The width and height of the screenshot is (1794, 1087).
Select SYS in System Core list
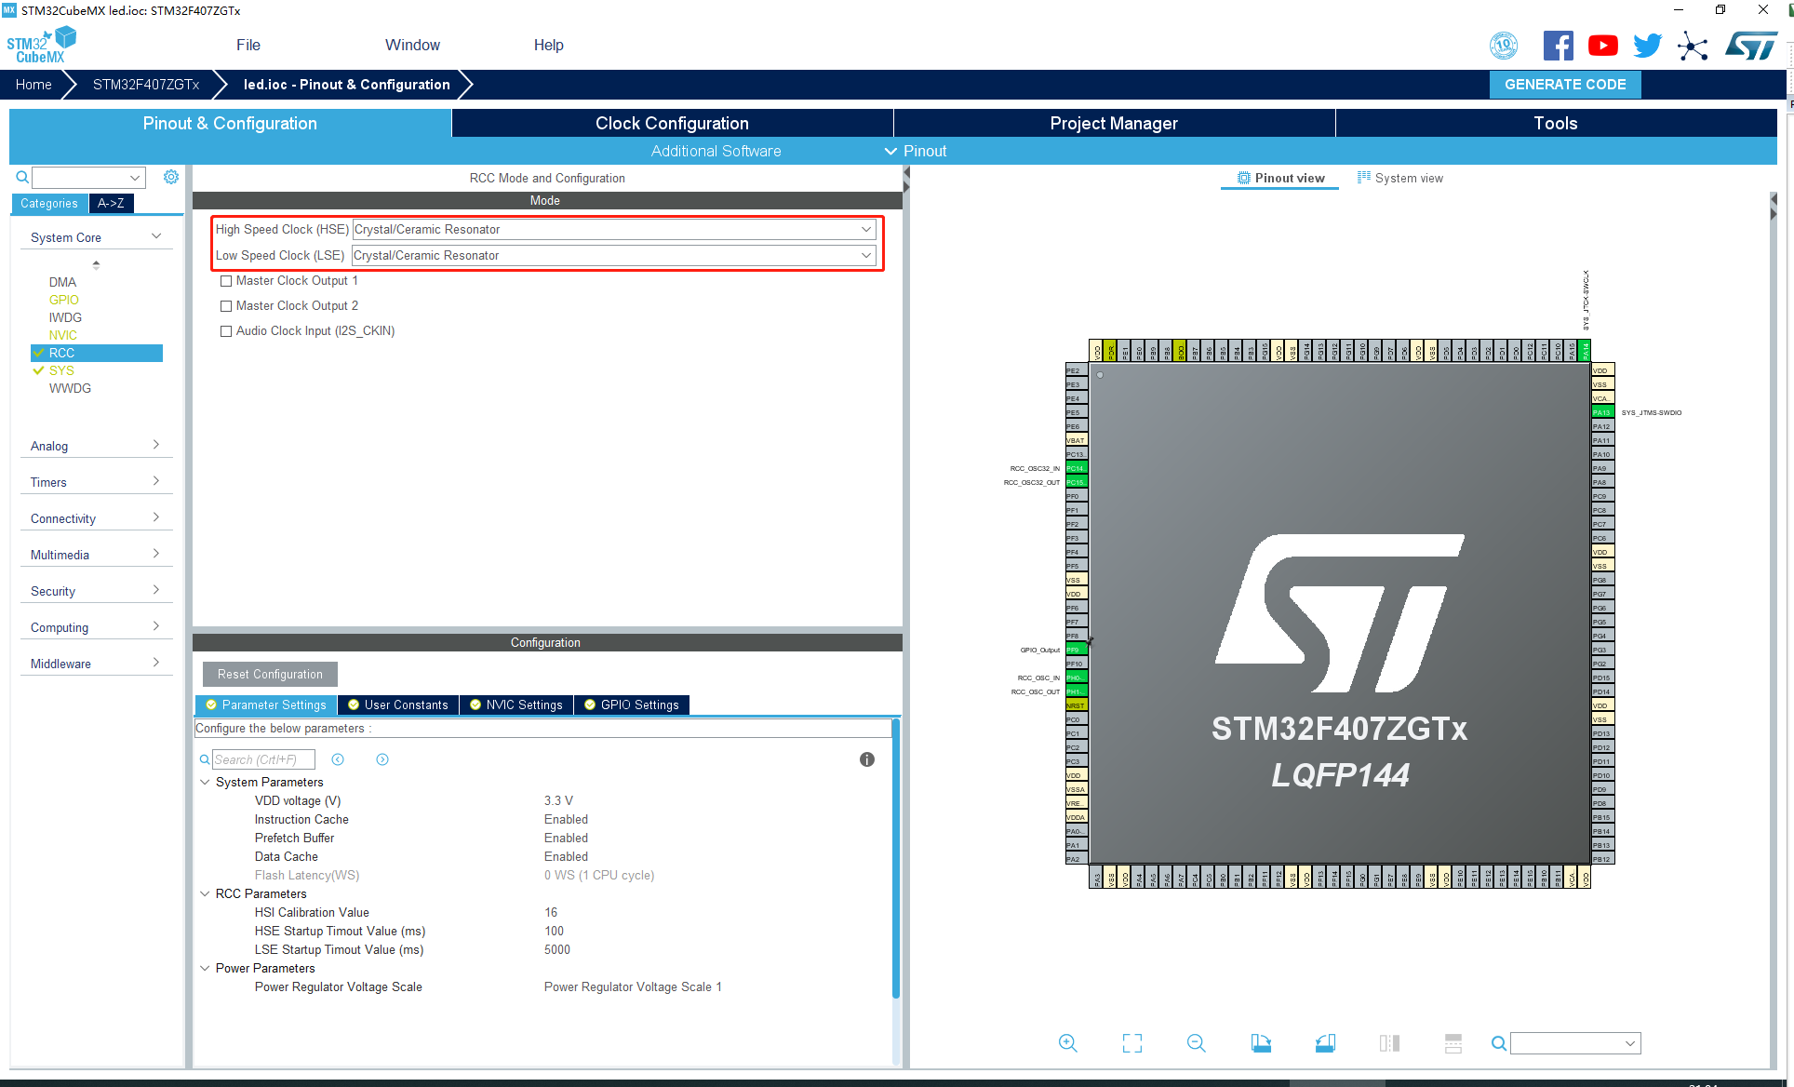pyautogui.click(x=61, y=370)
